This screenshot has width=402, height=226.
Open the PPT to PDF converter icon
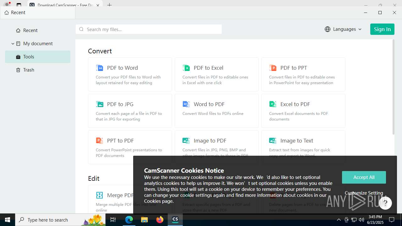pyautogui.click(x=100, y=141)
